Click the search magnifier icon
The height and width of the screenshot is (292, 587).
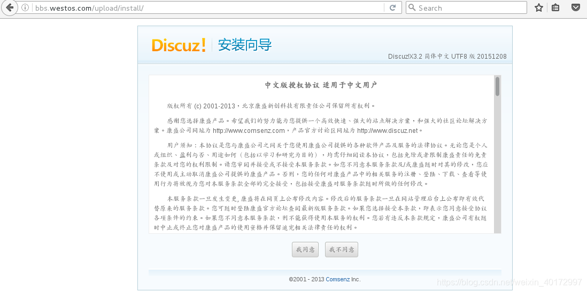412,7
